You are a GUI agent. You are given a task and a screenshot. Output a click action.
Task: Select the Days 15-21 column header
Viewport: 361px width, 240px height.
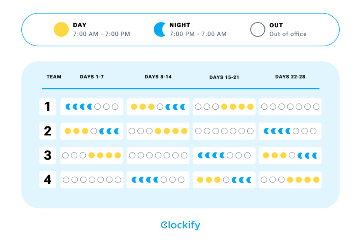click(224, 77)
